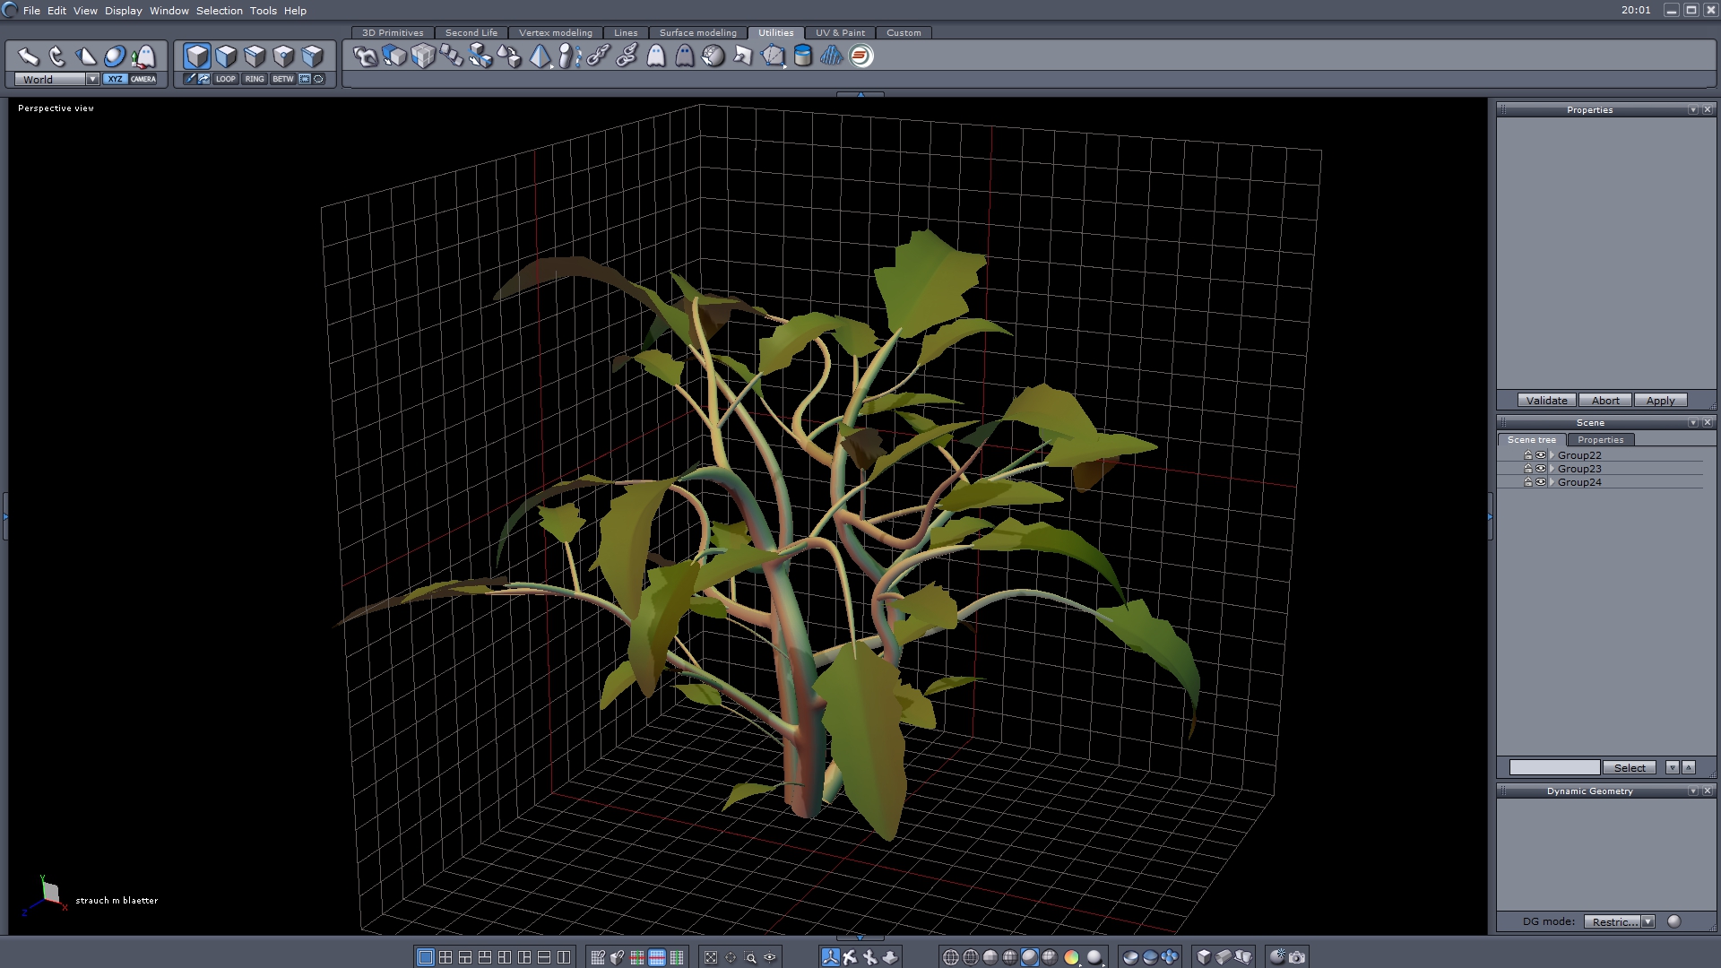This screenshot has width=1721, height=968.
Task: Click the camera snapshot icon in bottom toolbar
Action: click(x=1297, y=957)
